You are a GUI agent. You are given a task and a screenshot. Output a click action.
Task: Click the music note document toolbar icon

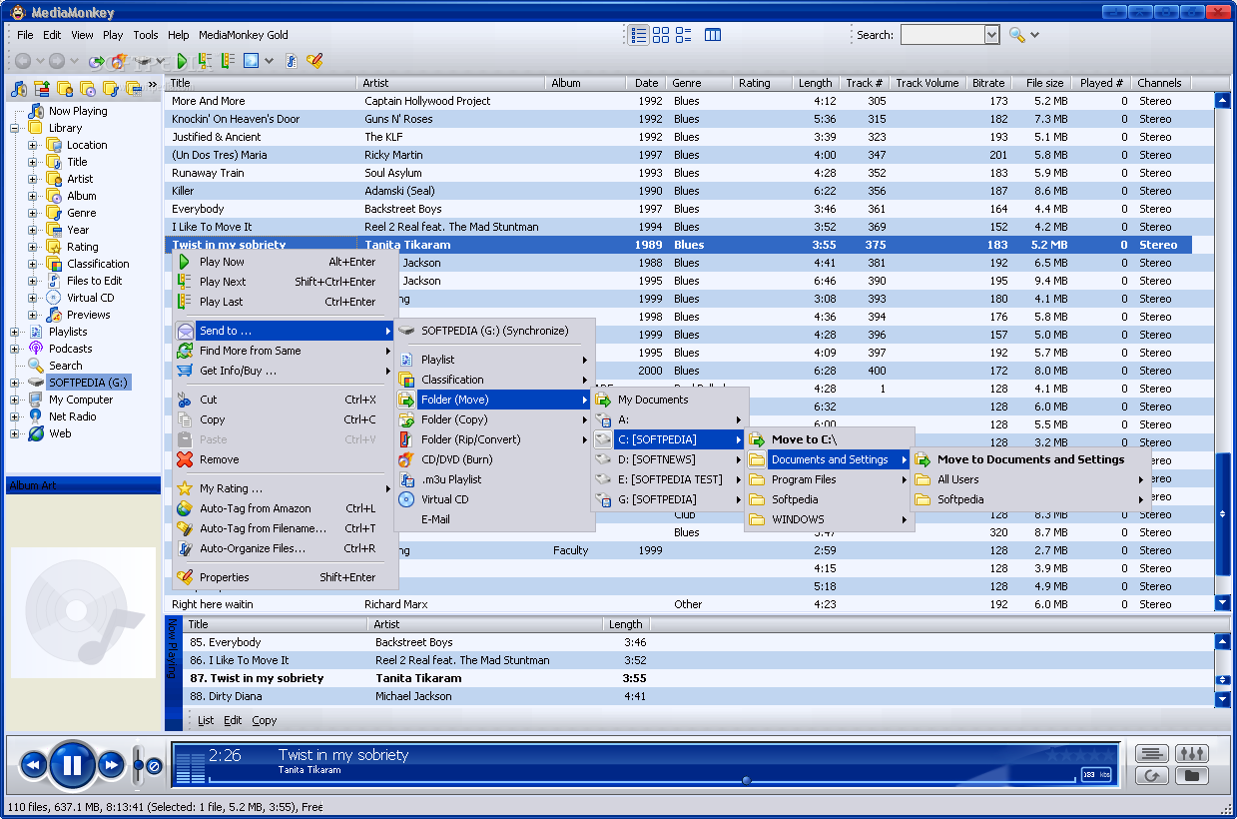(291, 61)
